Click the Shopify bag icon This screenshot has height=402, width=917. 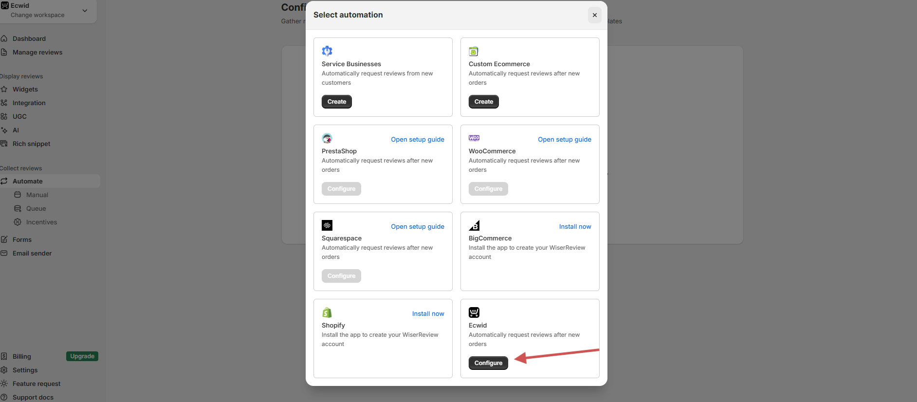327,312
